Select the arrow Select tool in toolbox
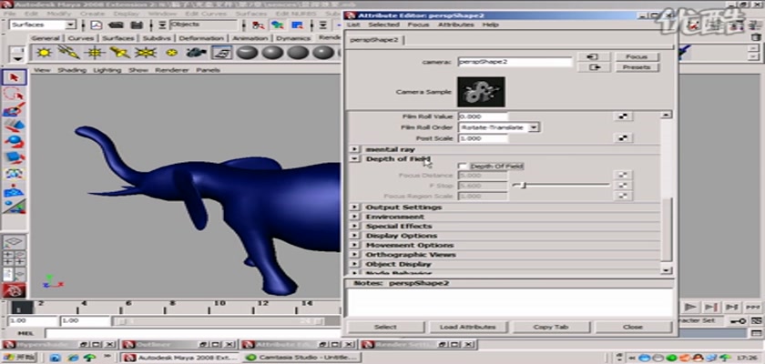This screenshot has height=364, width=765. coord(15,77)
